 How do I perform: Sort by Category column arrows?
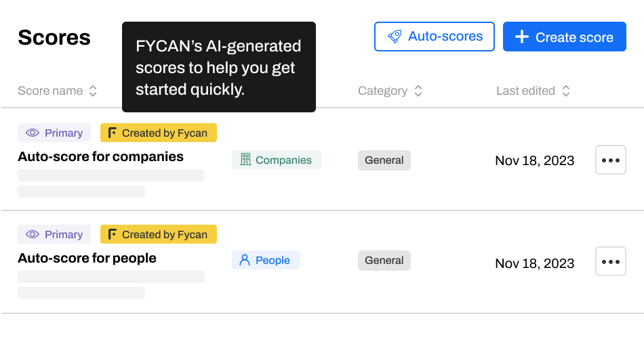pos(418,91)
